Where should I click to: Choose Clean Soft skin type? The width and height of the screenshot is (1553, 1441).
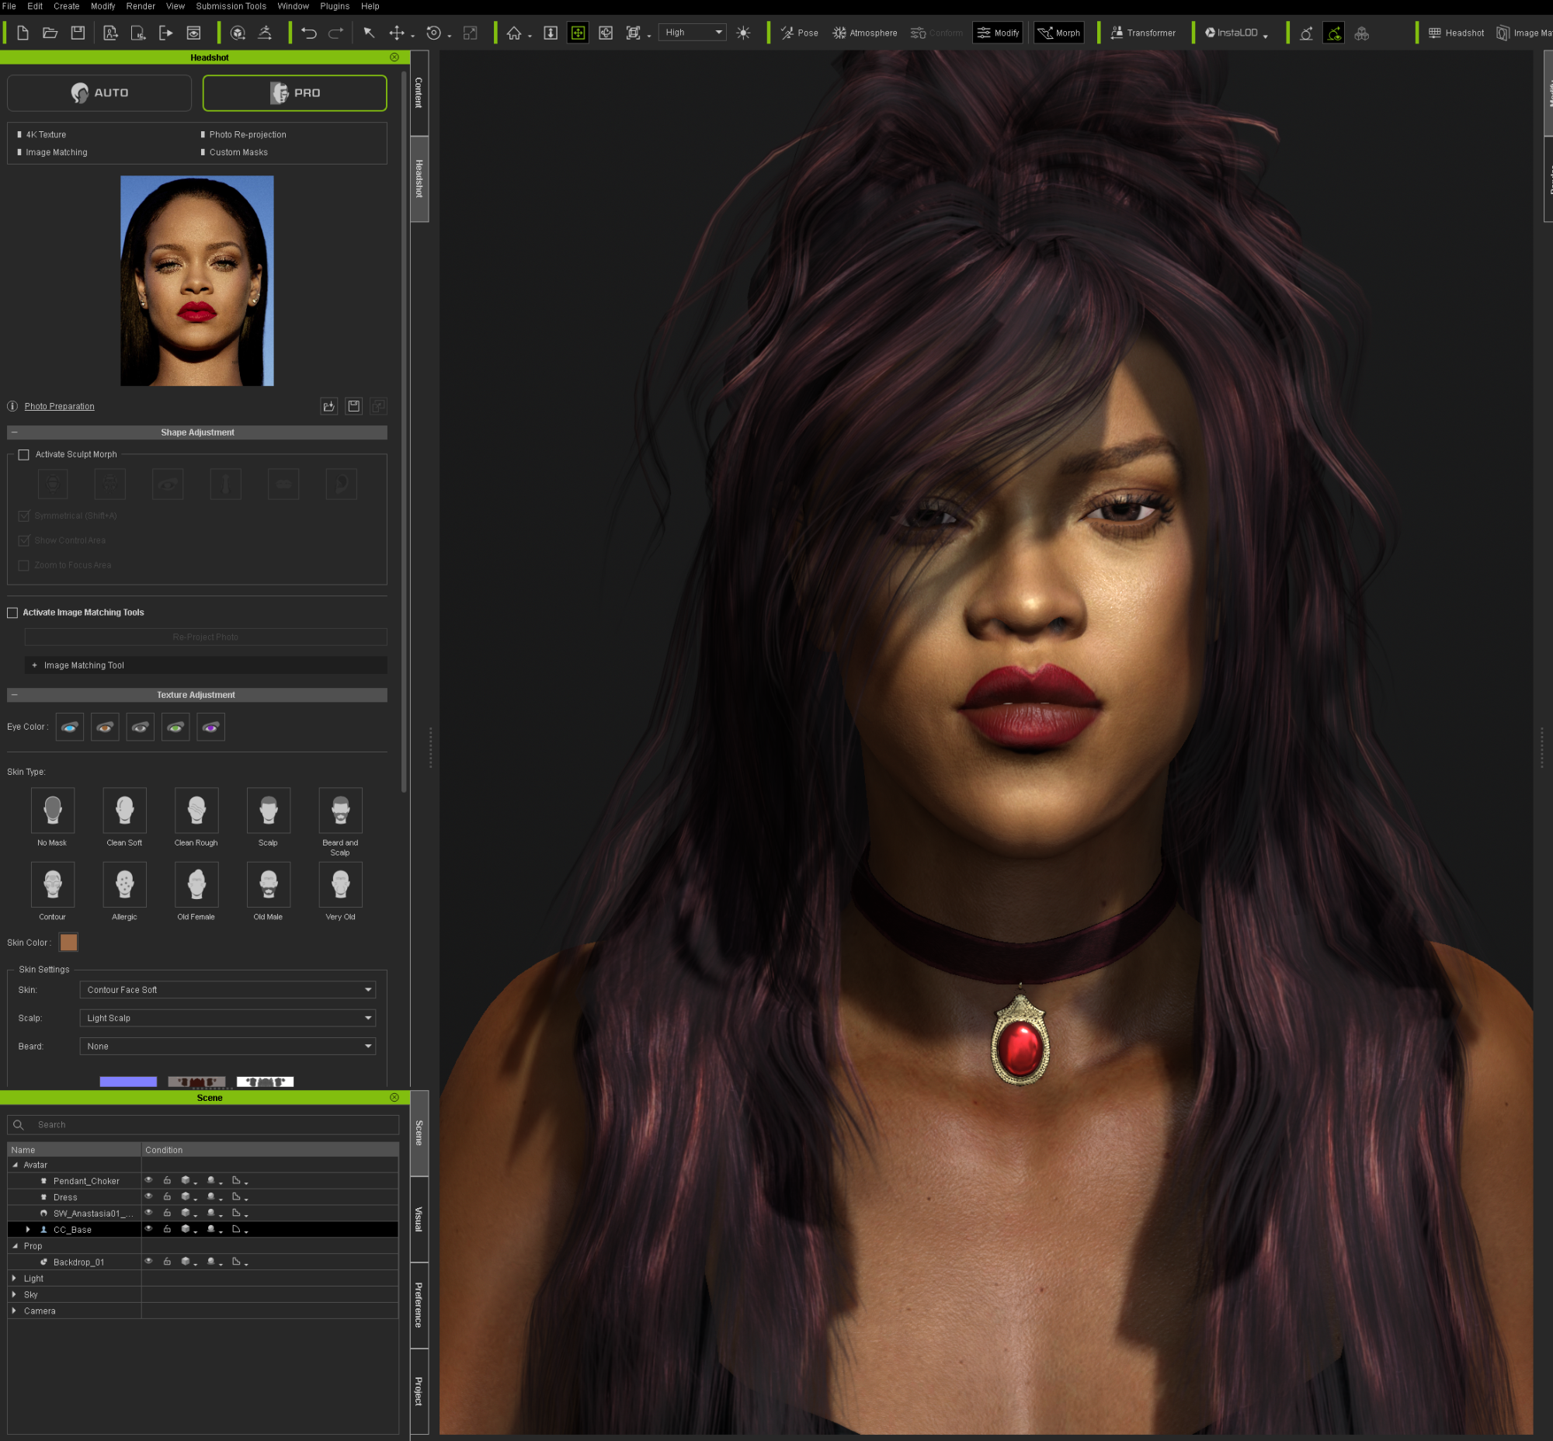[x=125, y=810]
